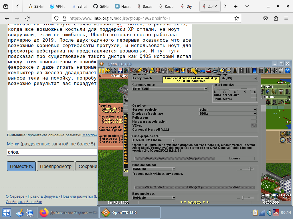The image size is (293, 219).
Task: Pause the game with the pause icon
Action: [102, 71]
